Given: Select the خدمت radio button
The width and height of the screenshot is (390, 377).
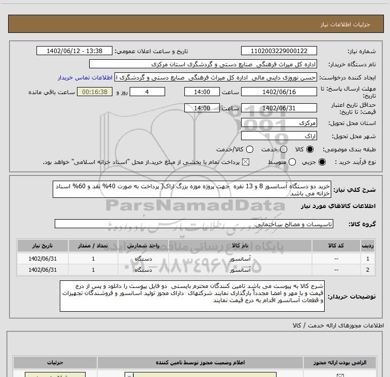Looking at the screenshot, I should (284, 149).
